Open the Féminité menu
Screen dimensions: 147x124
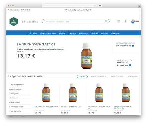pyautogui.click(x=94, y=33)
